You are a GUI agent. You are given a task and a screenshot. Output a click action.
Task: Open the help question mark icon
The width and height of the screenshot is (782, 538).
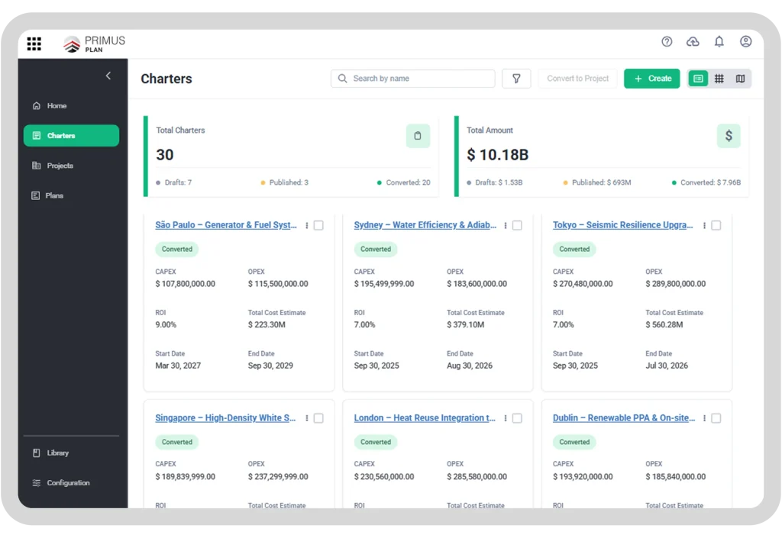pos(667,42)
